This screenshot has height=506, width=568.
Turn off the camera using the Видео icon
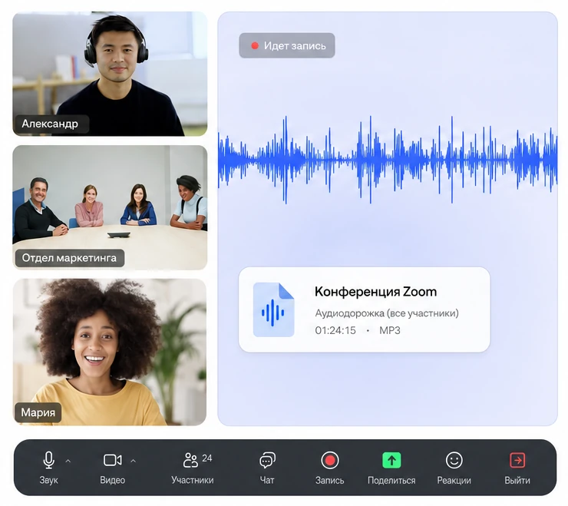(113, 461)
